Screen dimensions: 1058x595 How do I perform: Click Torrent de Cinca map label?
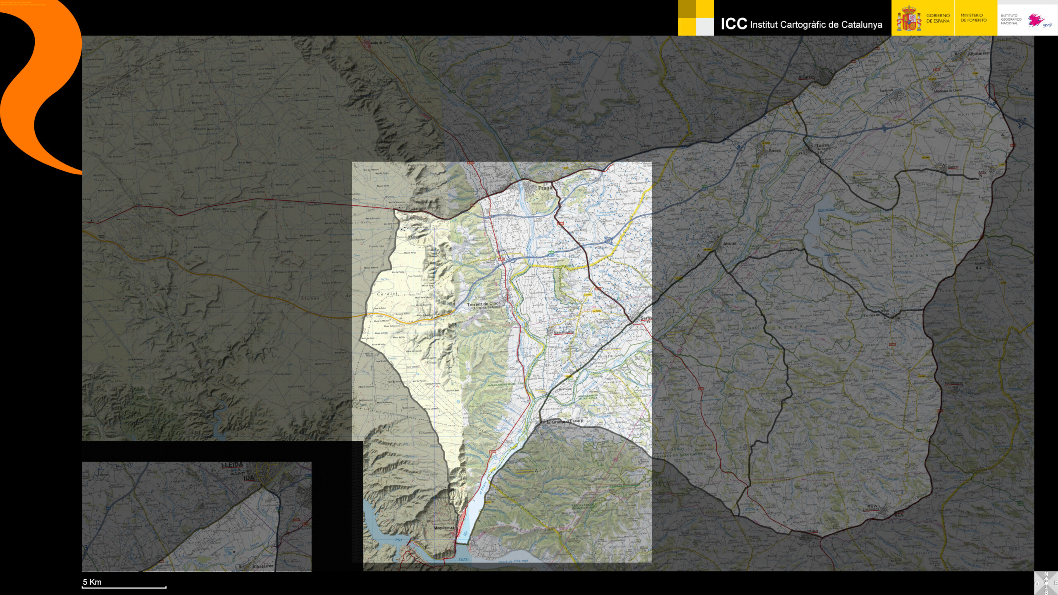point(484,305)
